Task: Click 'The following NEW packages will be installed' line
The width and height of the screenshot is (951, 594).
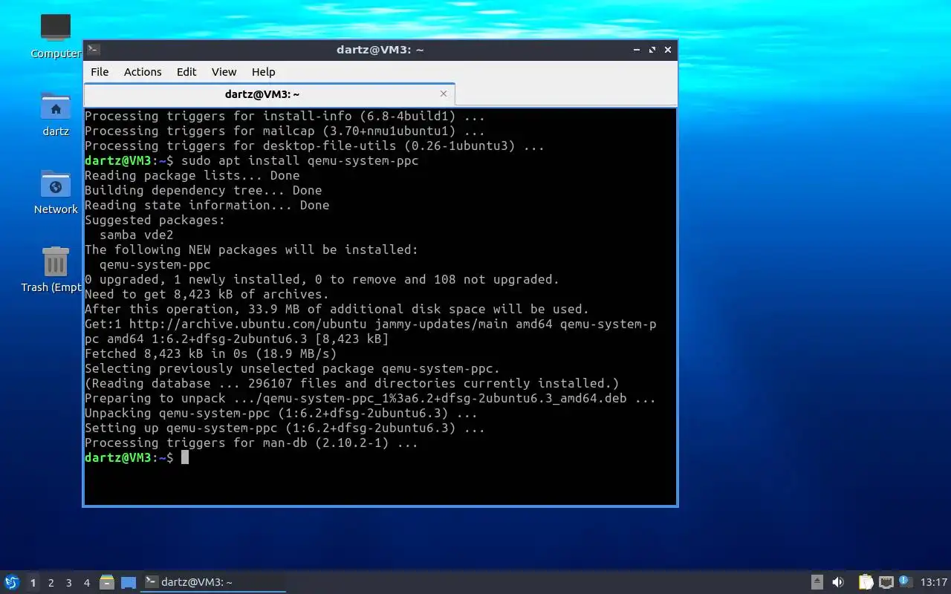Action: pos(251,249)
